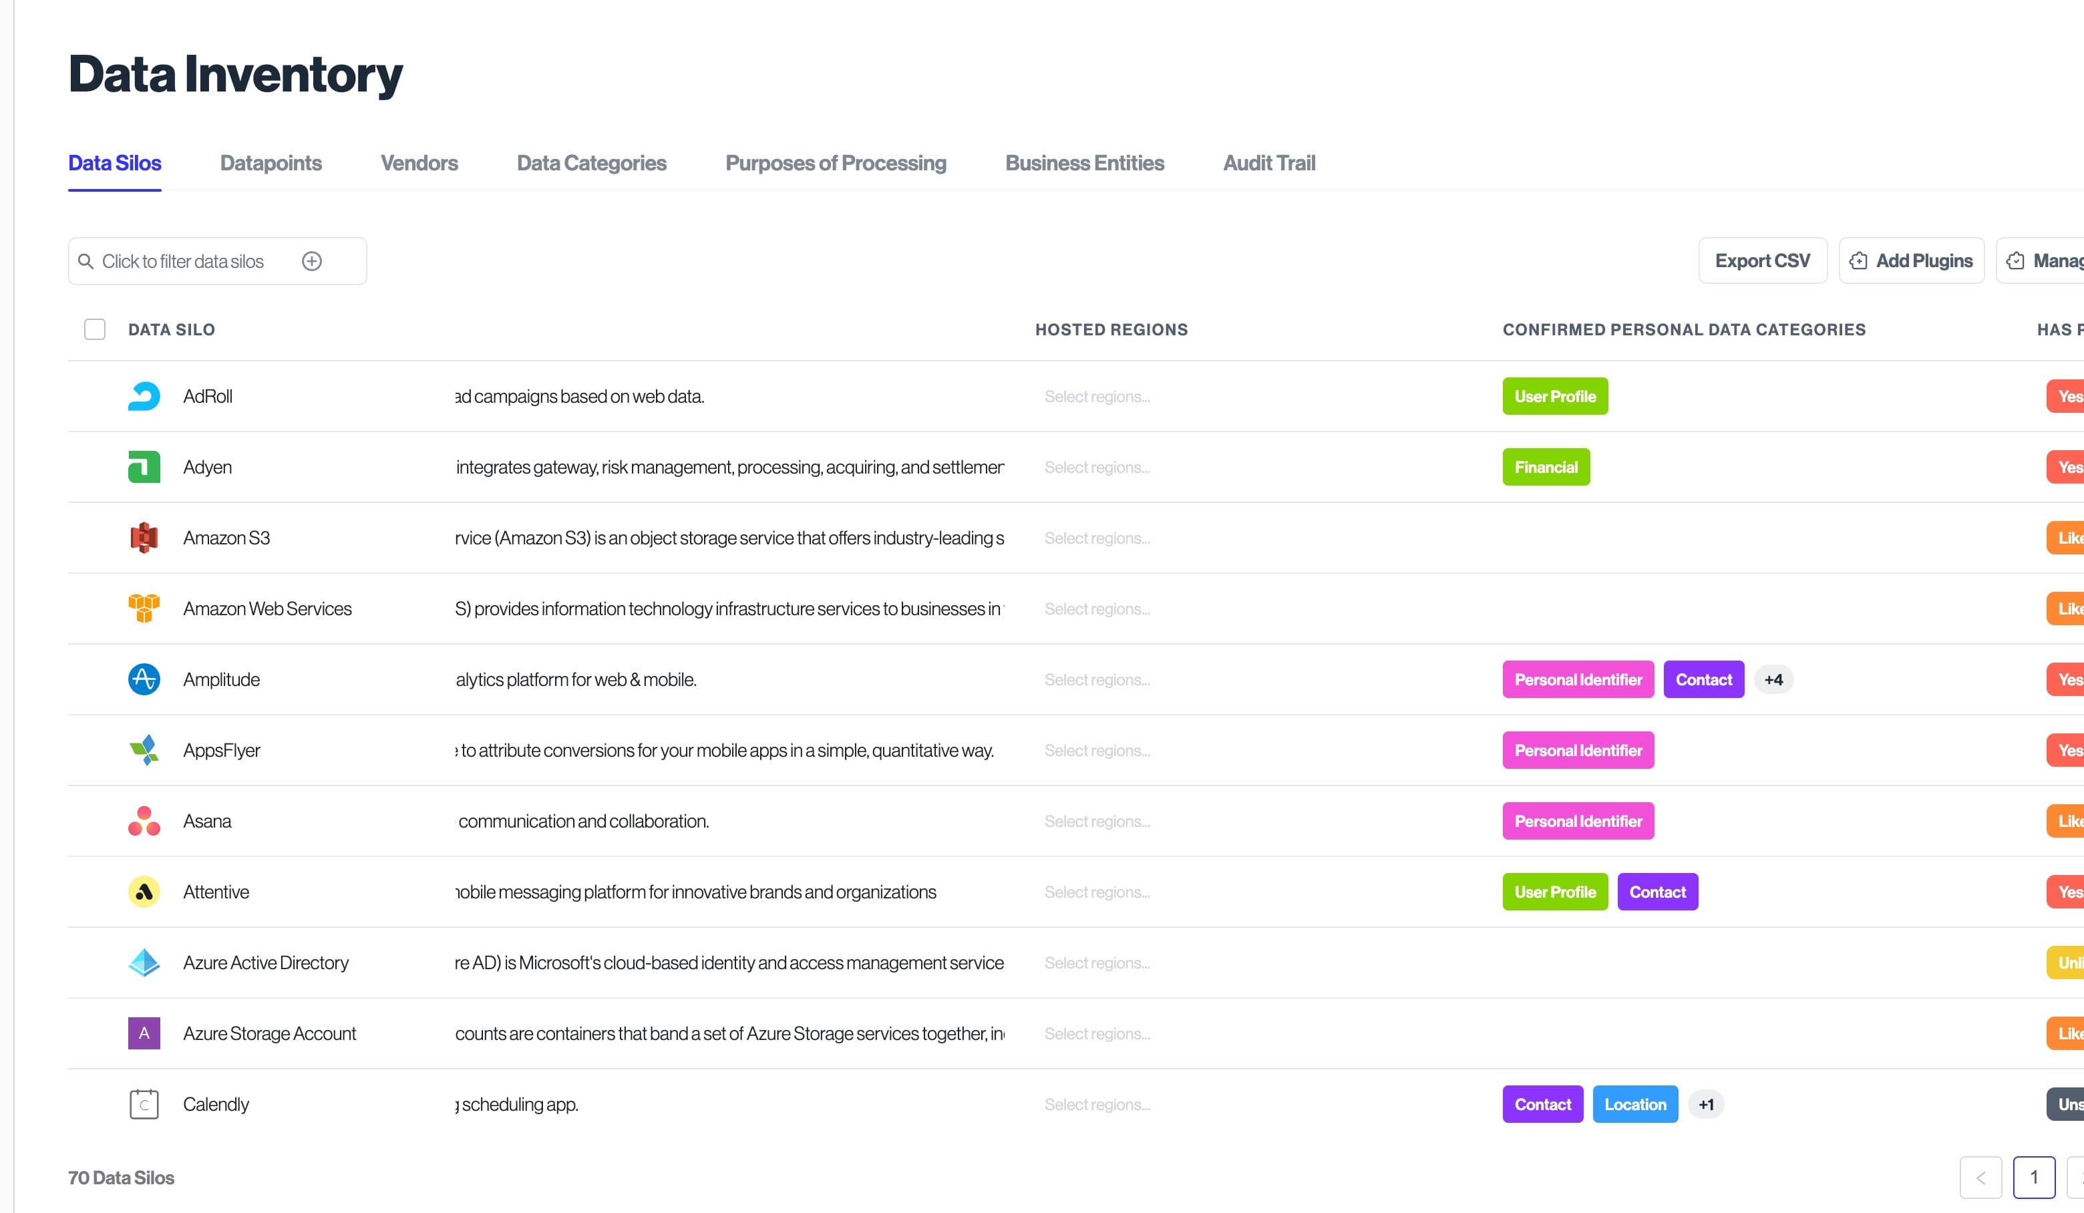This screenshot has width=2084, height=1213.
Task: Open AdRoll hosted regions selector
Action: [x=1097, y=397]
